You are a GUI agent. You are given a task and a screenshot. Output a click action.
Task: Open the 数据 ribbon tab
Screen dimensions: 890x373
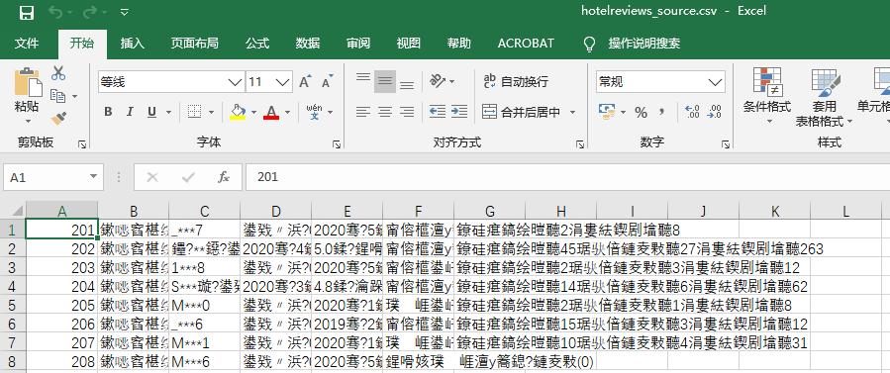(x=308, y=44)
